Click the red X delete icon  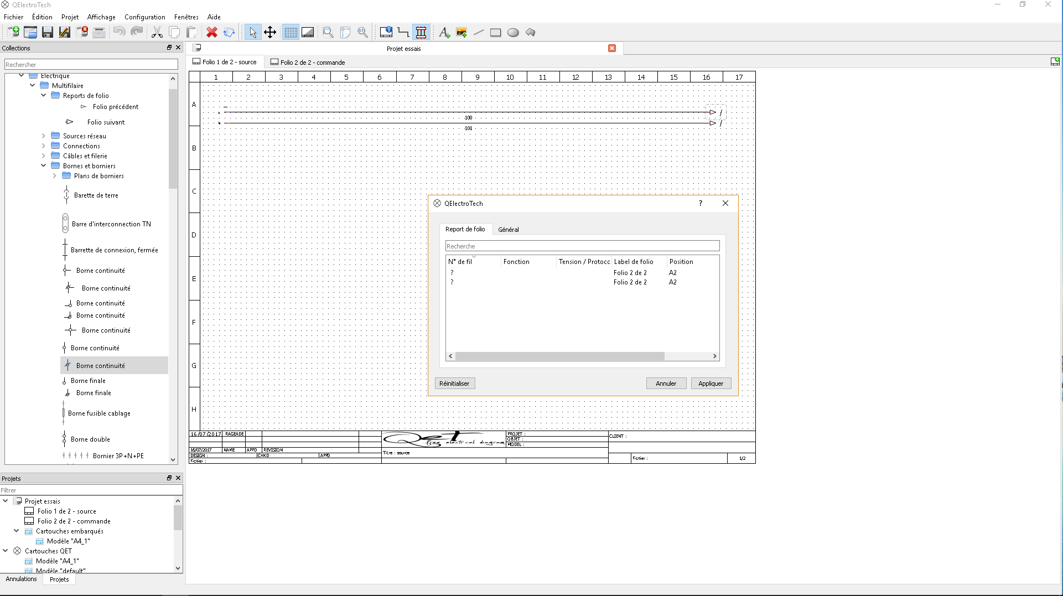[x=211, y=33]
